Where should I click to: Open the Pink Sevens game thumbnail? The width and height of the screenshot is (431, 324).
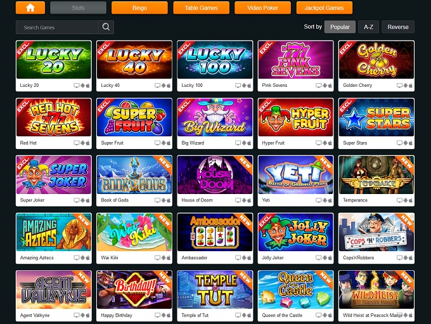point(296,60)
